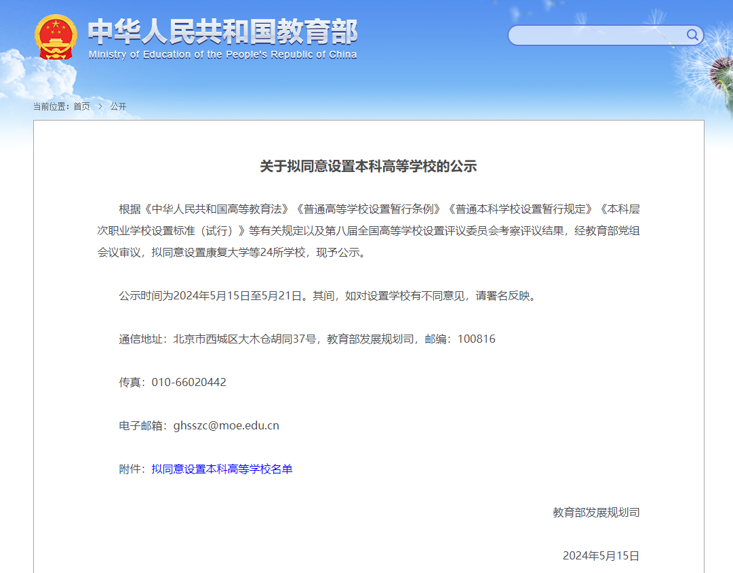Click the national emblem logo

coord(56,37)
